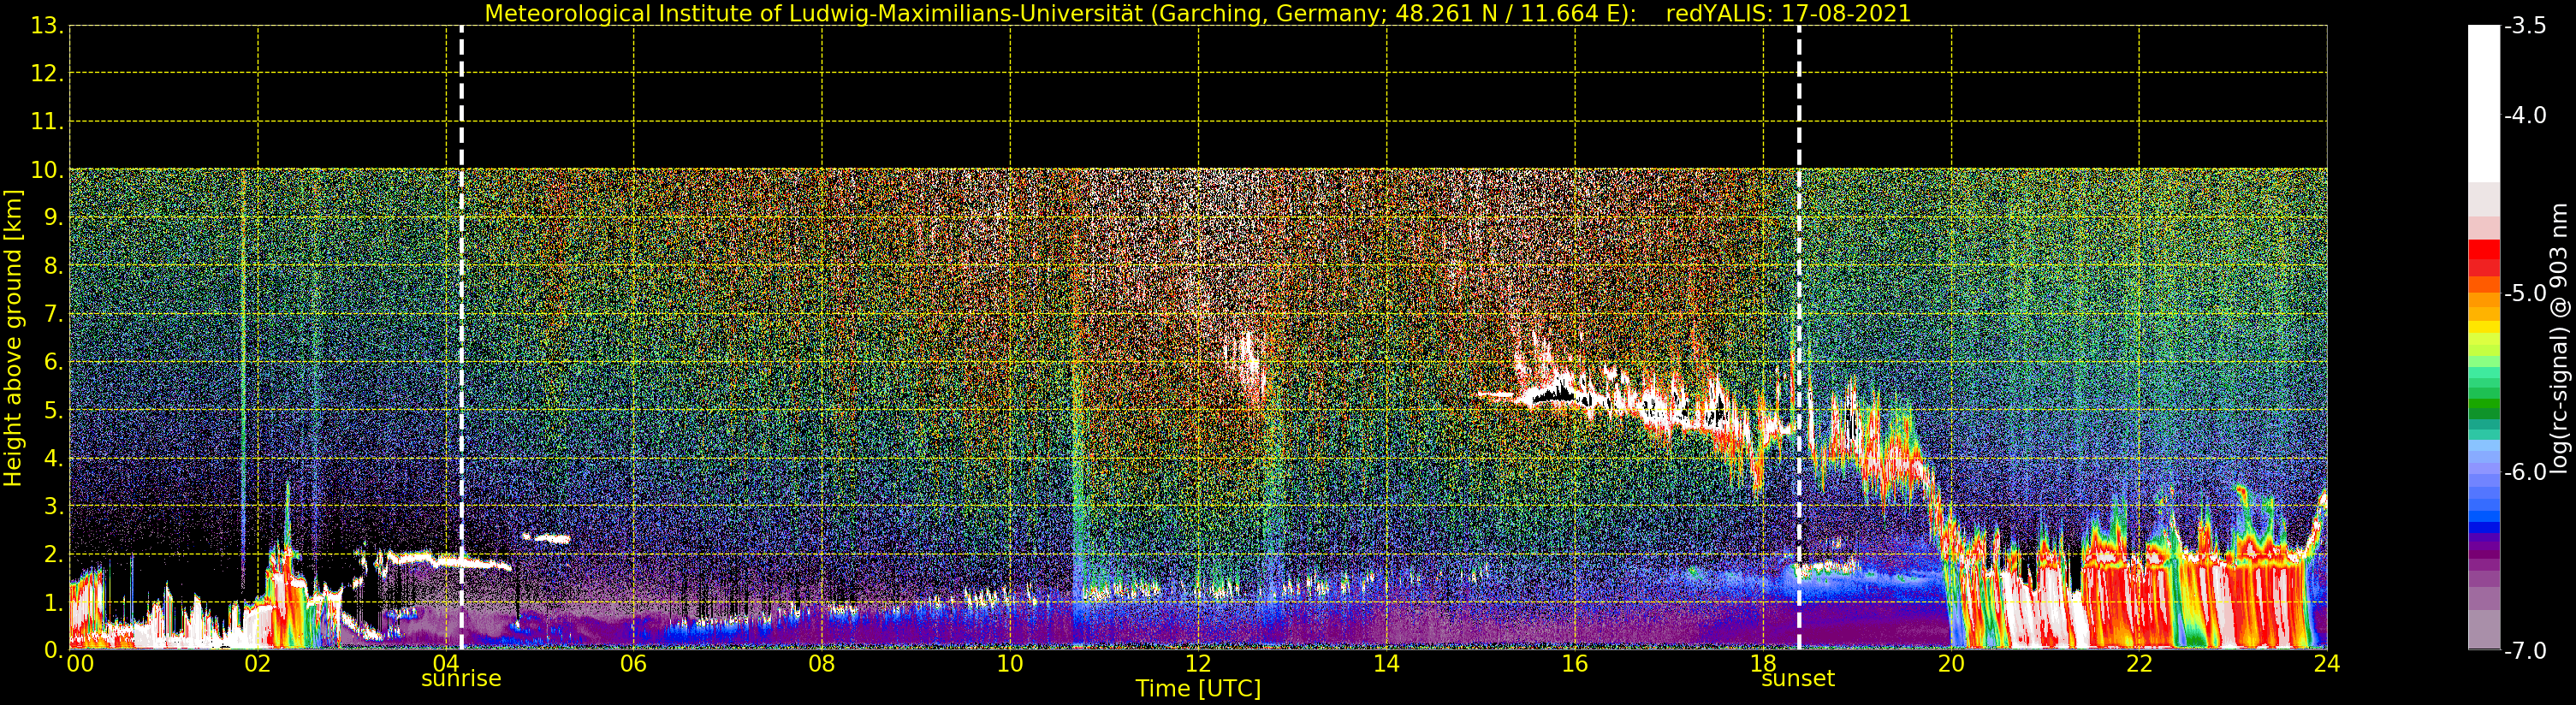
Task: Click the time-axis tick '20'
Action: pos(1951,664)
